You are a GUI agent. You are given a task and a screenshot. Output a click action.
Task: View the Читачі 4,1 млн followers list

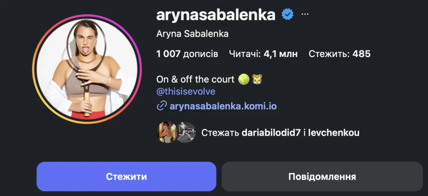(x=263, y=54)
